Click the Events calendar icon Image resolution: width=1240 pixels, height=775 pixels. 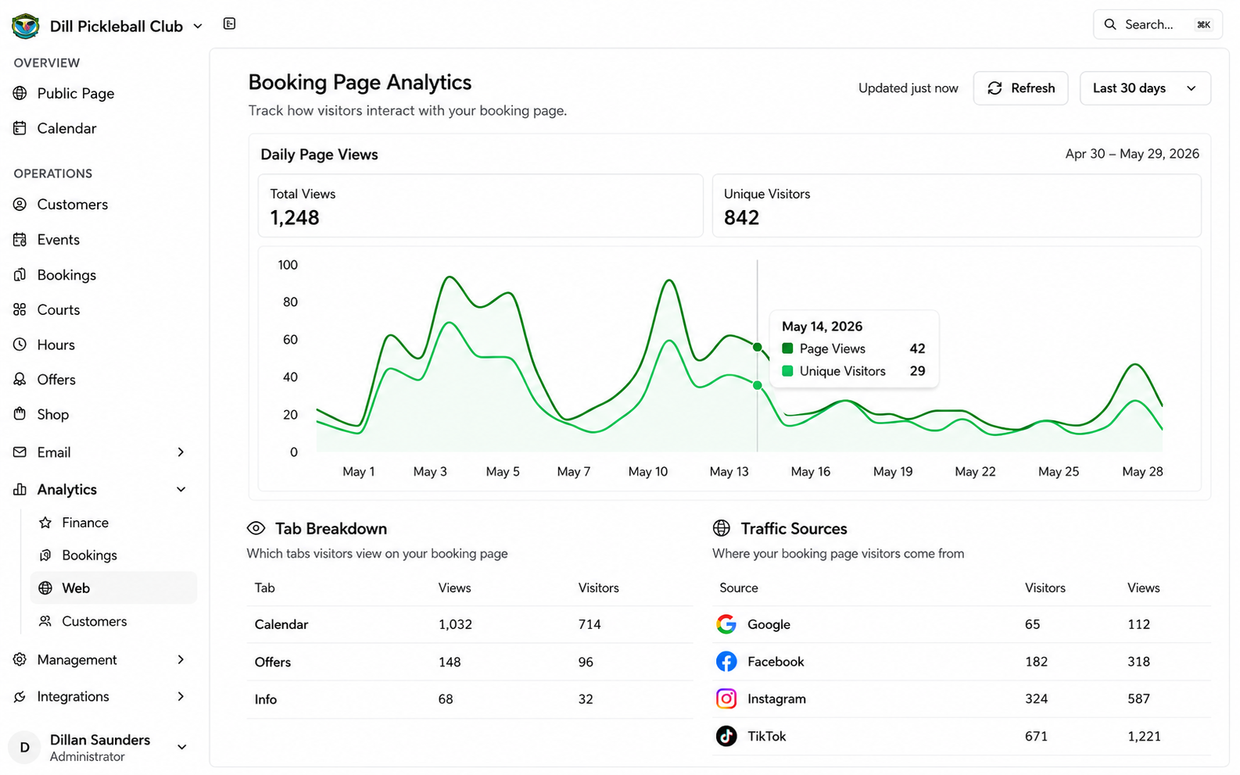(x=20, y=239)
